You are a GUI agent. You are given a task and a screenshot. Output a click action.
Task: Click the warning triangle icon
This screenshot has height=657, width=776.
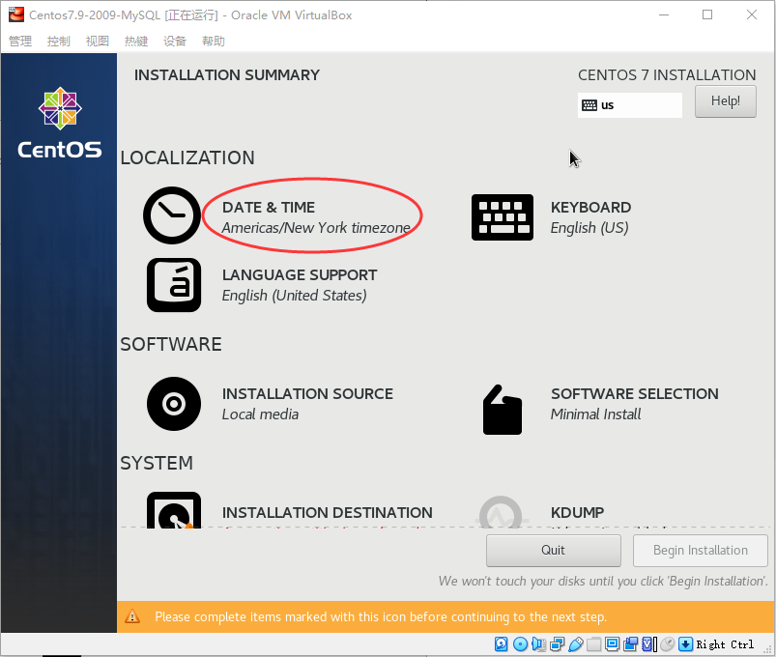132,616
